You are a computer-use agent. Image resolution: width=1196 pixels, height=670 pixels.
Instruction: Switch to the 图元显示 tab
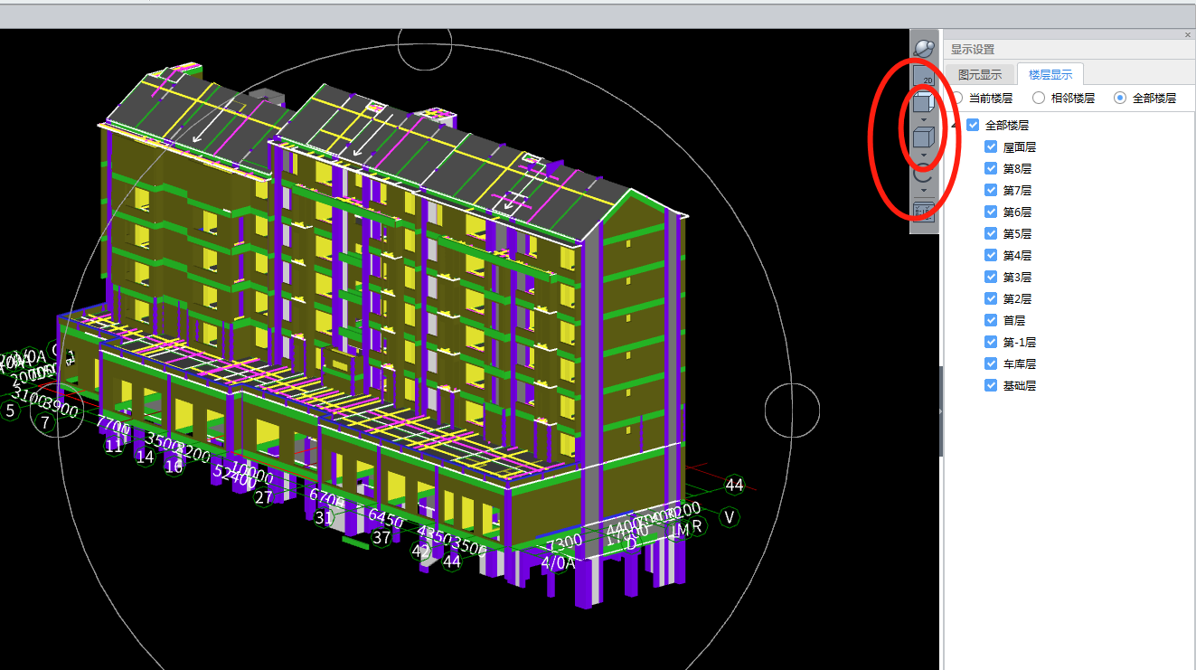coord(980,75)
